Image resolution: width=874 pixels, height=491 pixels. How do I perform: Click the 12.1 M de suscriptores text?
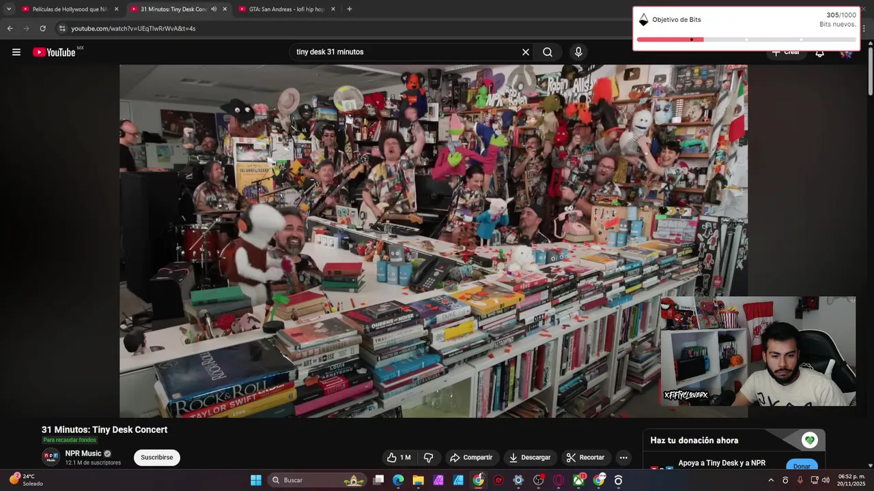pyautogui.click(x=93, y=462)
